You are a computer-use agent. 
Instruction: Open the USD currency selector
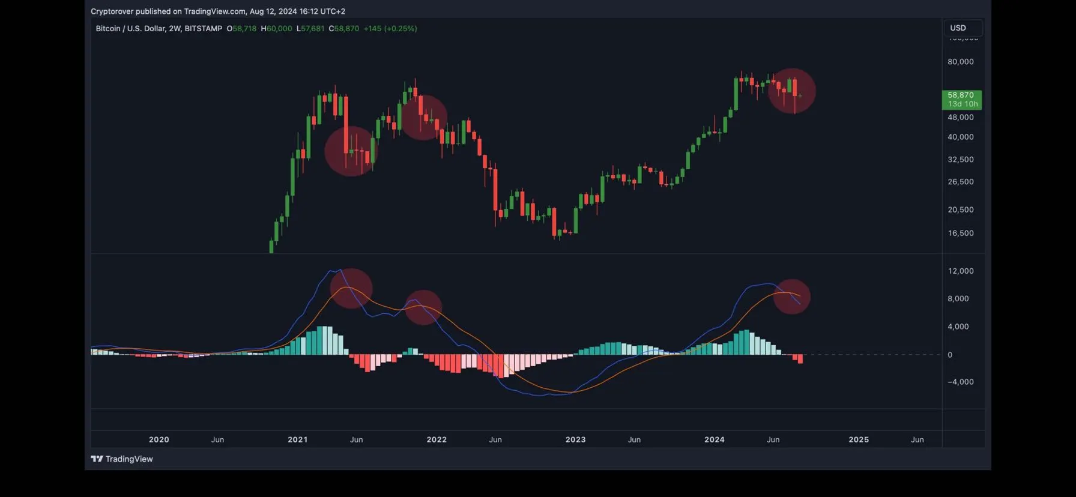[x=963, y=28]
